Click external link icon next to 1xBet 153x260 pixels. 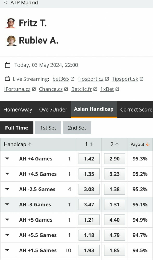(x=117, y=89)
